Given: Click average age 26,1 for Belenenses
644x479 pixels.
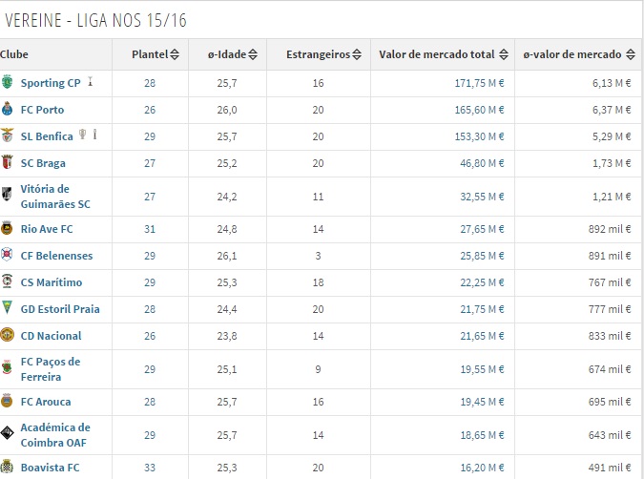Looking at the screenshot, I should point(227,256).
